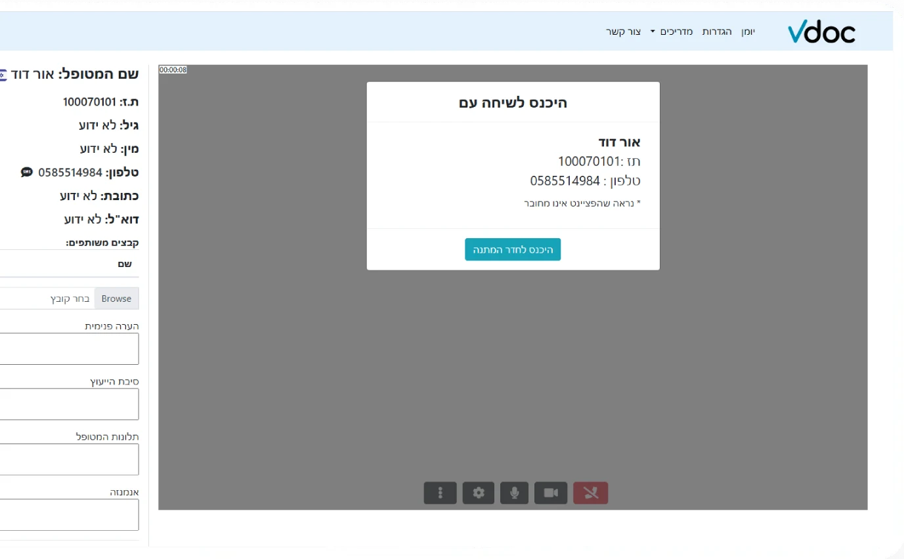Click the icon beside patient name אור דוד
Screen dimensions: 904x559
tap(3, 74)
